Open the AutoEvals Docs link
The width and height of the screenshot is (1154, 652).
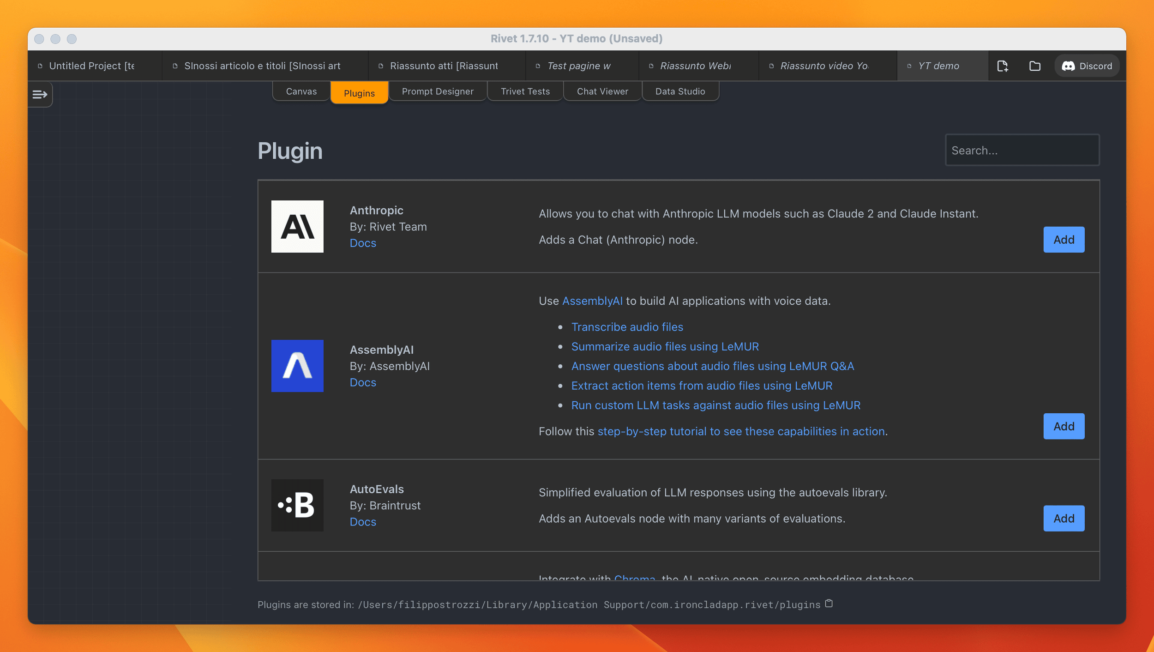click(x=363, y=522)
